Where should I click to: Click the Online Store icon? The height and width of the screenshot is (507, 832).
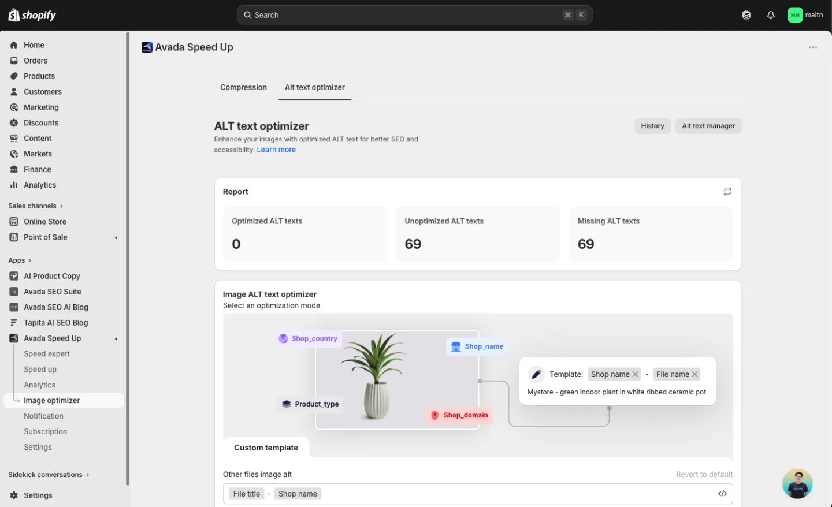click(x=14, y=222)
